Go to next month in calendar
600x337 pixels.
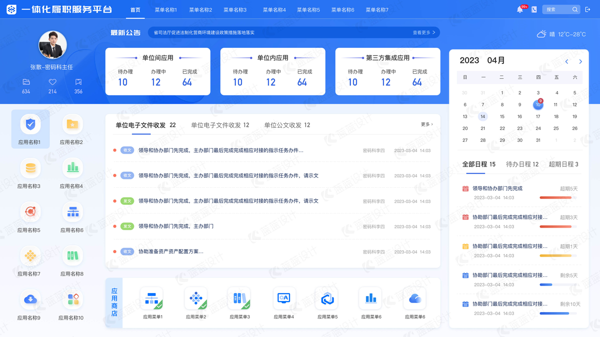tap(580, 61)
